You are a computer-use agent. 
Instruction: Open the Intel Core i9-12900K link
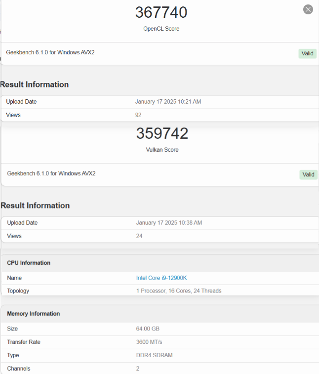161,278
